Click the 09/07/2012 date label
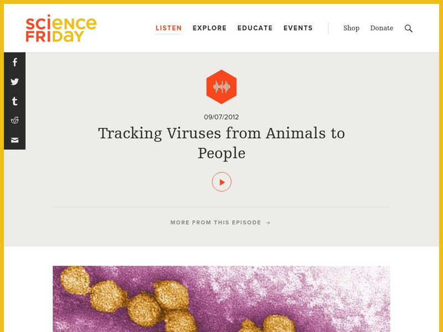This screenshot has height=332, width=443. [221, 117]
